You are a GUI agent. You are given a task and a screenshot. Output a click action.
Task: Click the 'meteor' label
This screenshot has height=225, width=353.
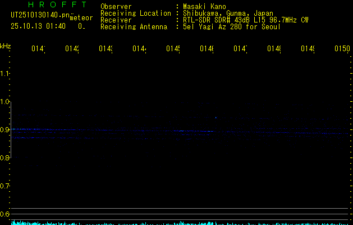(81, 18)
